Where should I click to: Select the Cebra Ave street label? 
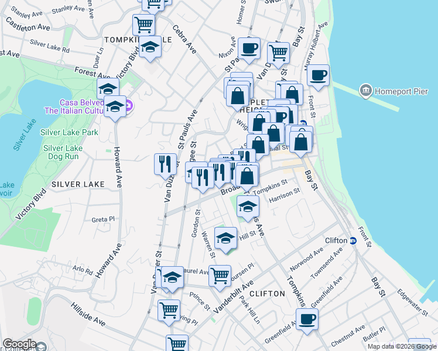click(184, 39)
